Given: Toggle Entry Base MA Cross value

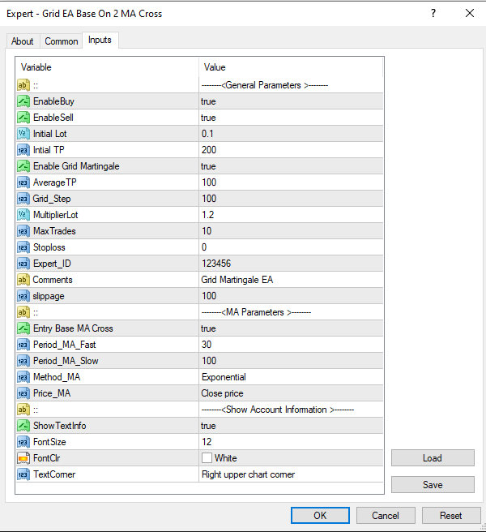Looking at the screenshot, I should pos(290,328).
